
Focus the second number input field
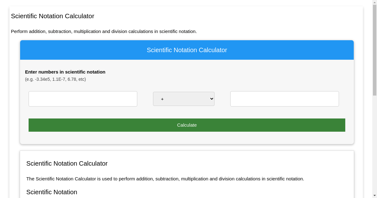[284, 99]
